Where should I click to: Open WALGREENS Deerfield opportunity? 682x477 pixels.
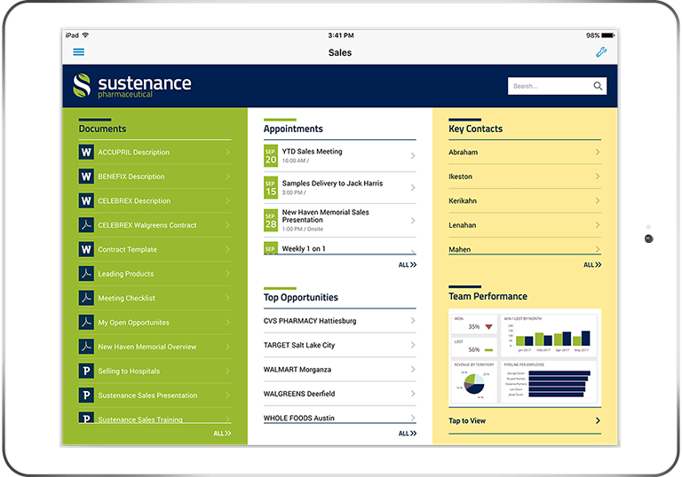[x=340, y=394]
